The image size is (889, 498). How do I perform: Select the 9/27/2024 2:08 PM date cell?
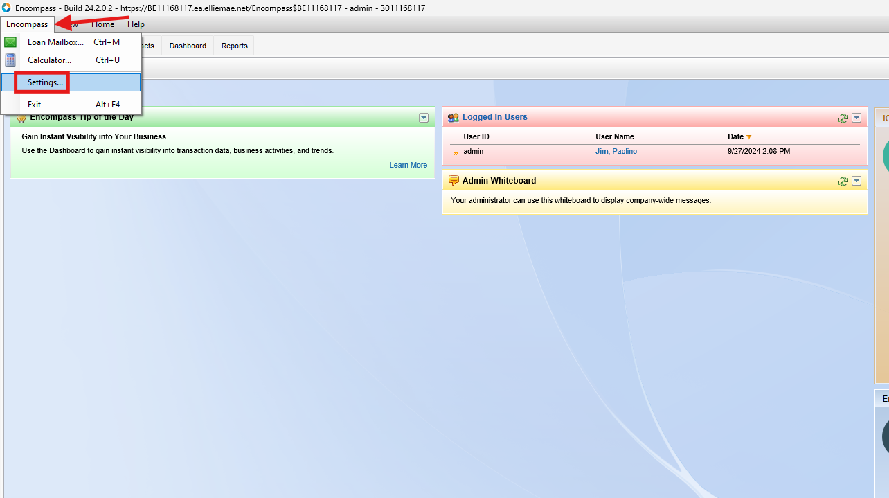(x=759, y=151)
